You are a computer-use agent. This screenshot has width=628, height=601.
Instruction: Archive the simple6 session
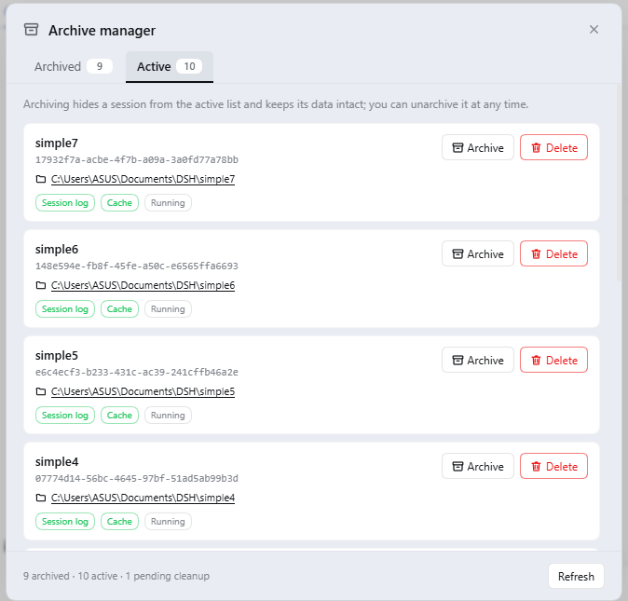point(477,253)
